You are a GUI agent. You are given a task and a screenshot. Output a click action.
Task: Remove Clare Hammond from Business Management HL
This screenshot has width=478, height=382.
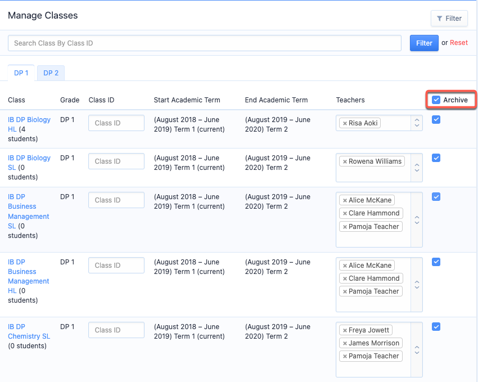(345, 278)
